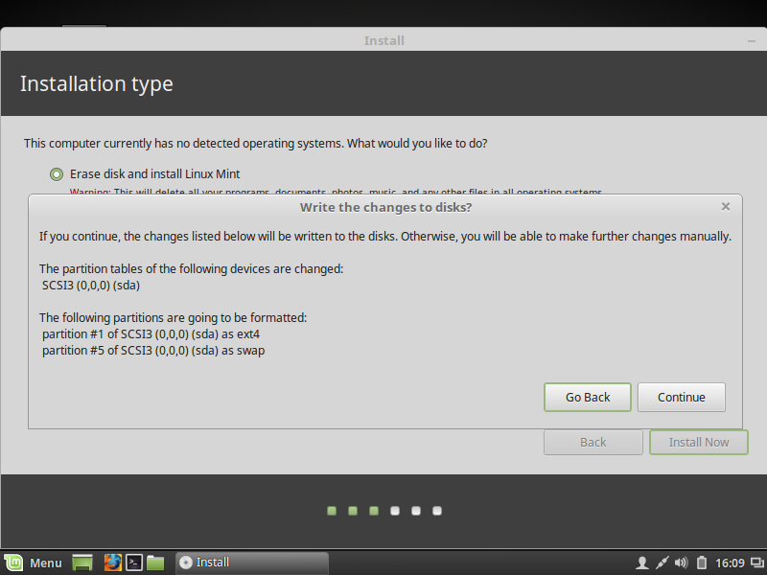Image resolution: width=767 pixels, height=575 pixels.
Task: Click 'The partition tables of the following devices' line
Action: pos(191,269)
